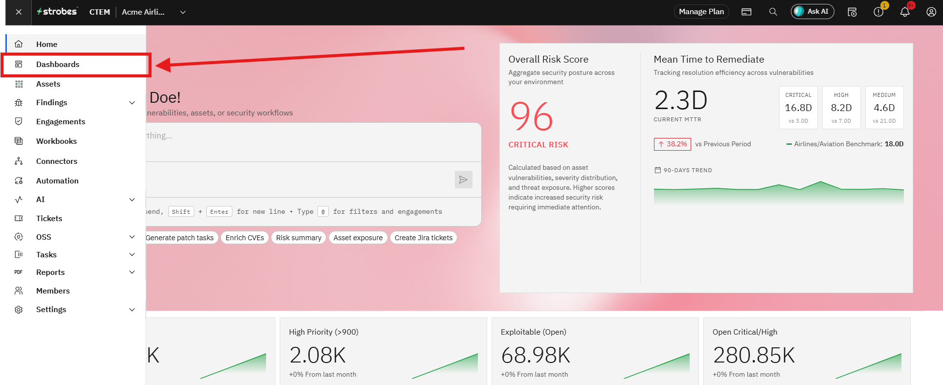943x385 pixels.
Task: Click the Findings bug icon
Action: (x=19, y=103)
